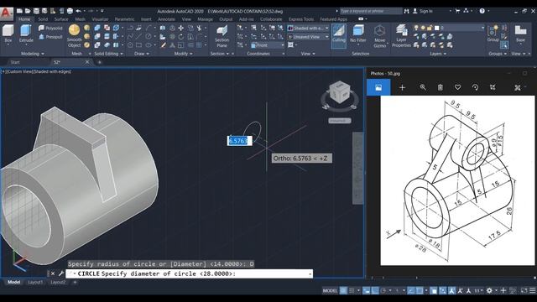This screenshot has width=537, height=302.
Task: Select the Extrude tool
Action: [26, 34]
